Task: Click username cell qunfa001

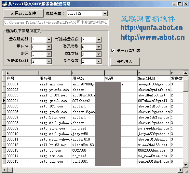Action: click(84, 161)
